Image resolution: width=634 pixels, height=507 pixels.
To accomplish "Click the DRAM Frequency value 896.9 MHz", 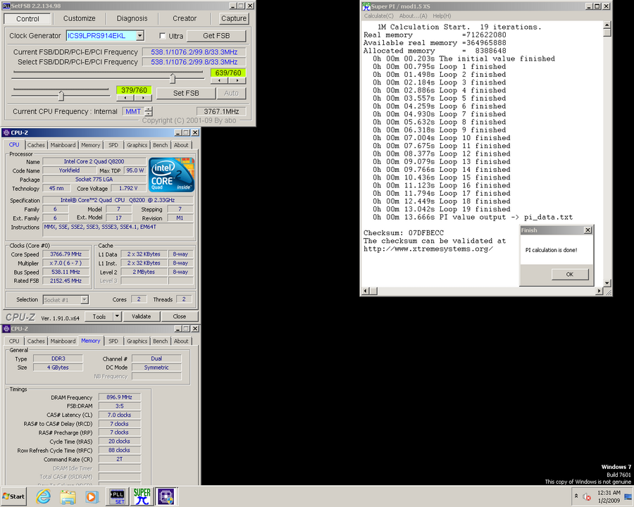I will (x=119, y=397).
